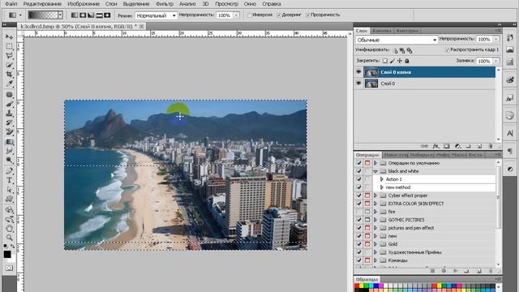This screenshot has height=292, width=519.
Task: Expand the Gold action set
Action: click(x=375, y=244)
